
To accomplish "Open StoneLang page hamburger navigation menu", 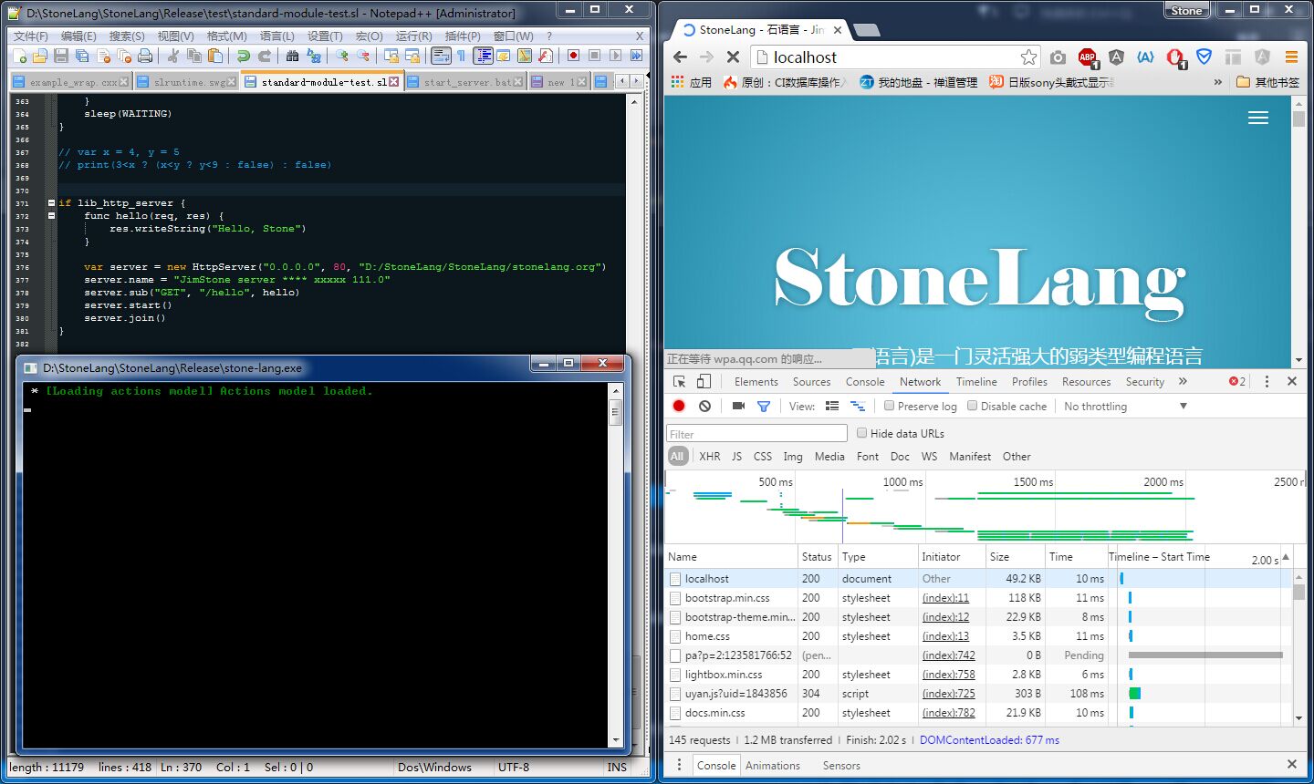I will [1258, 118].
